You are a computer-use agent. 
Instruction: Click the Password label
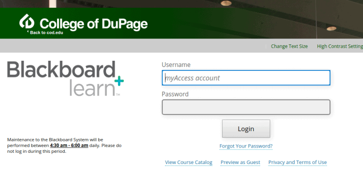coord(175,94)
